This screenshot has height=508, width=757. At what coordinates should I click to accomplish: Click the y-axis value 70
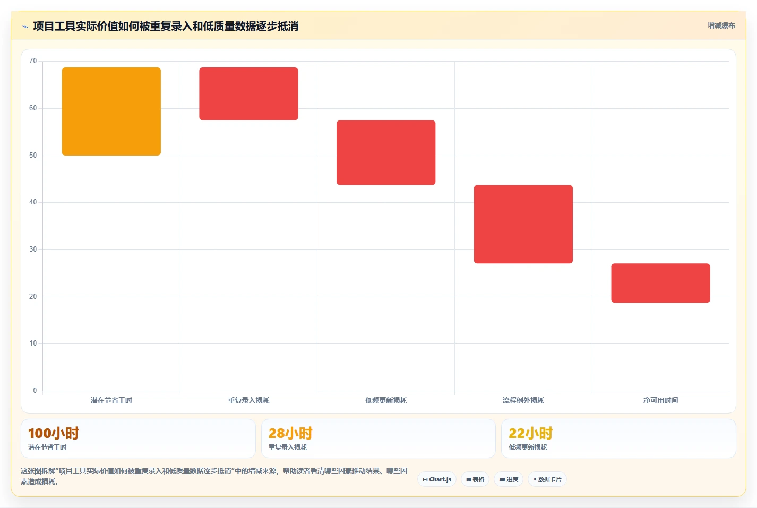click(x=33, y=61)
